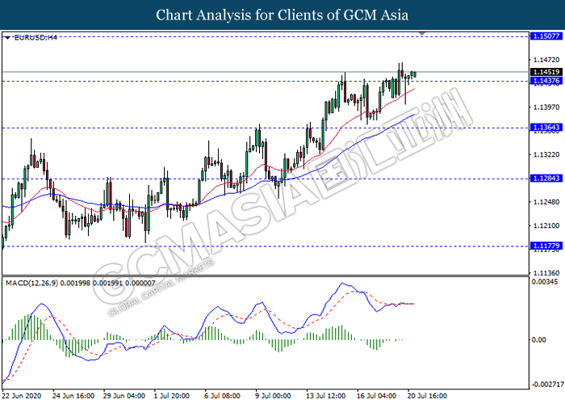Click the 1.13220 price axis value
Image resolution: width=565 pixels, height=404 pixels.
(546, 155)
